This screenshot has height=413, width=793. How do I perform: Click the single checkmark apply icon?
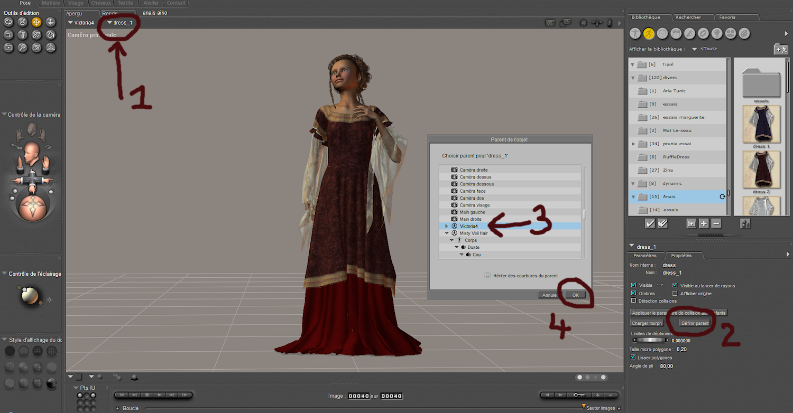650,223
